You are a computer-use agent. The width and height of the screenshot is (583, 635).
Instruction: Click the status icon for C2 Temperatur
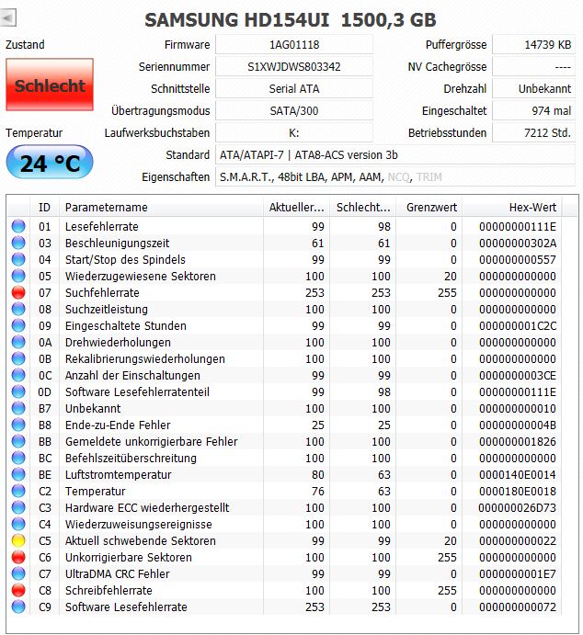[18, 491]
